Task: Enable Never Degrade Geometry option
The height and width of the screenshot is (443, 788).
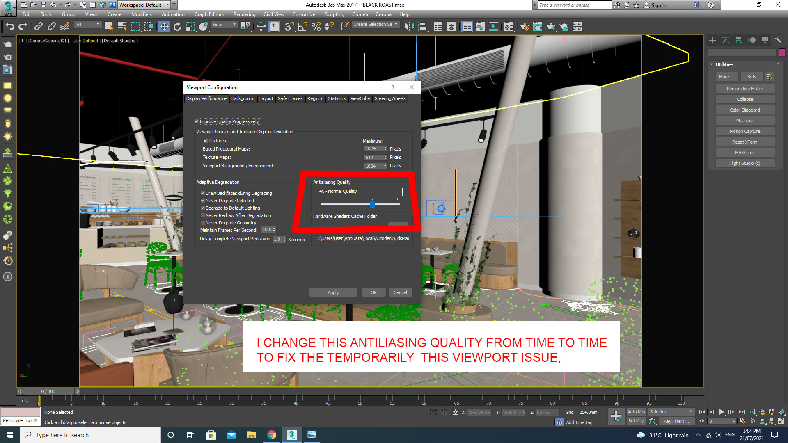Action: tap(203, 223)
